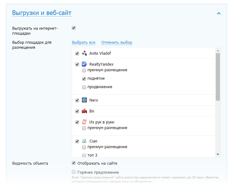Click the Горячее предложение label
234x185 pixels.
tap(98, 172)
